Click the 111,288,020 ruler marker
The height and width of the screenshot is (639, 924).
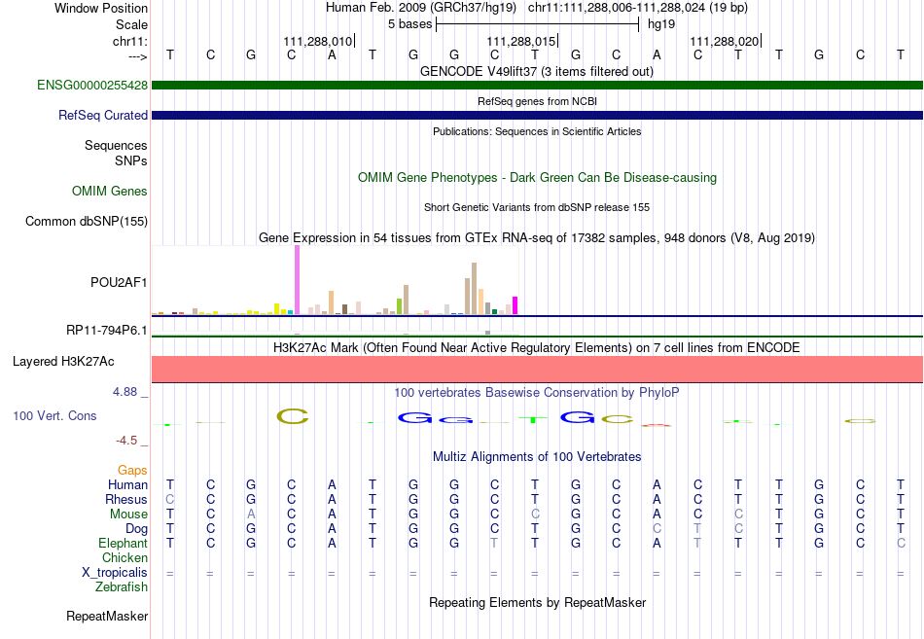coord(725,41)
